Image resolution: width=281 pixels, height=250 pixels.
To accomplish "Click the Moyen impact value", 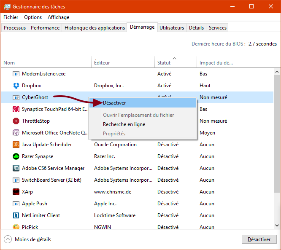I will click(x=207, y=133).
